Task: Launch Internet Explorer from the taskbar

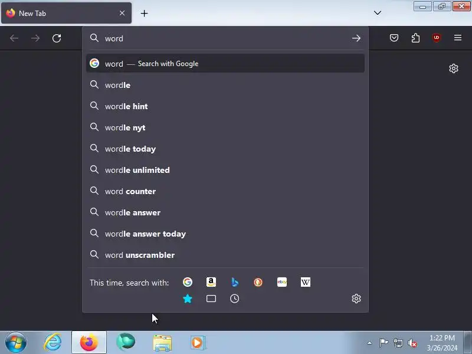Action: [x=53, y=343]
